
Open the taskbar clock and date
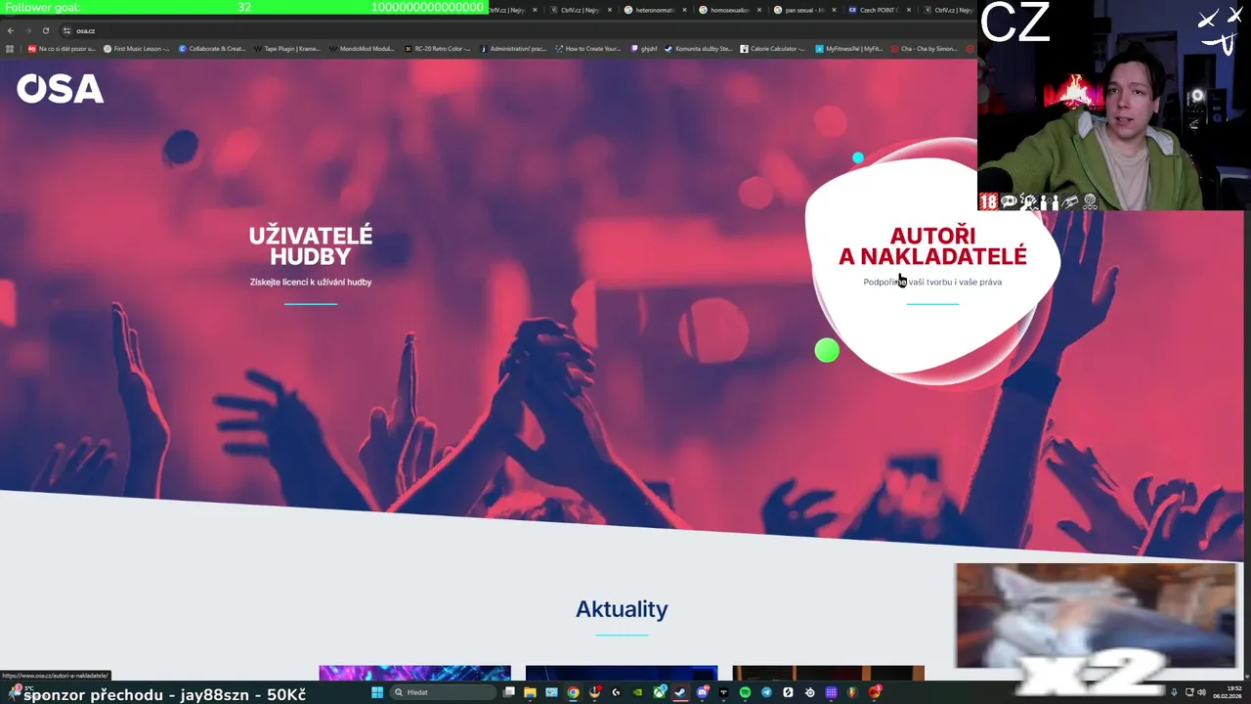[1227, 692]
